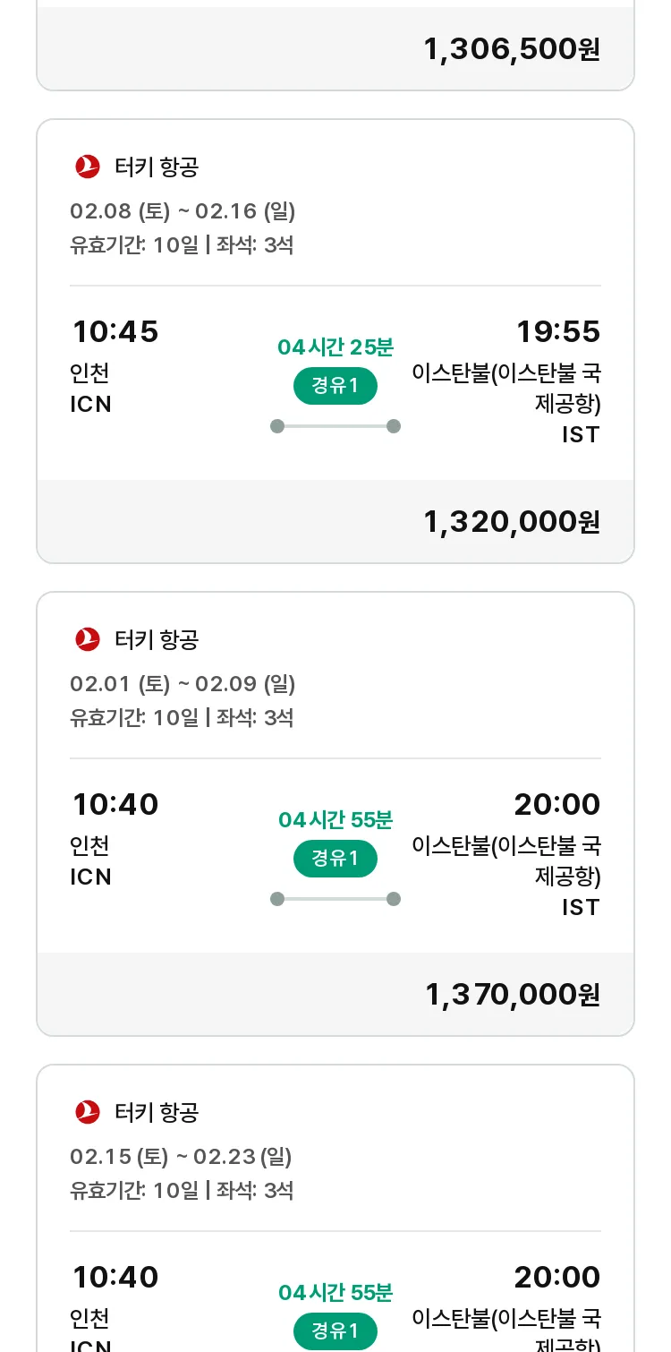This screenshot has height=1352, width=671.
Task: Click the 04시간 25분 duration label
Action: 335,347
